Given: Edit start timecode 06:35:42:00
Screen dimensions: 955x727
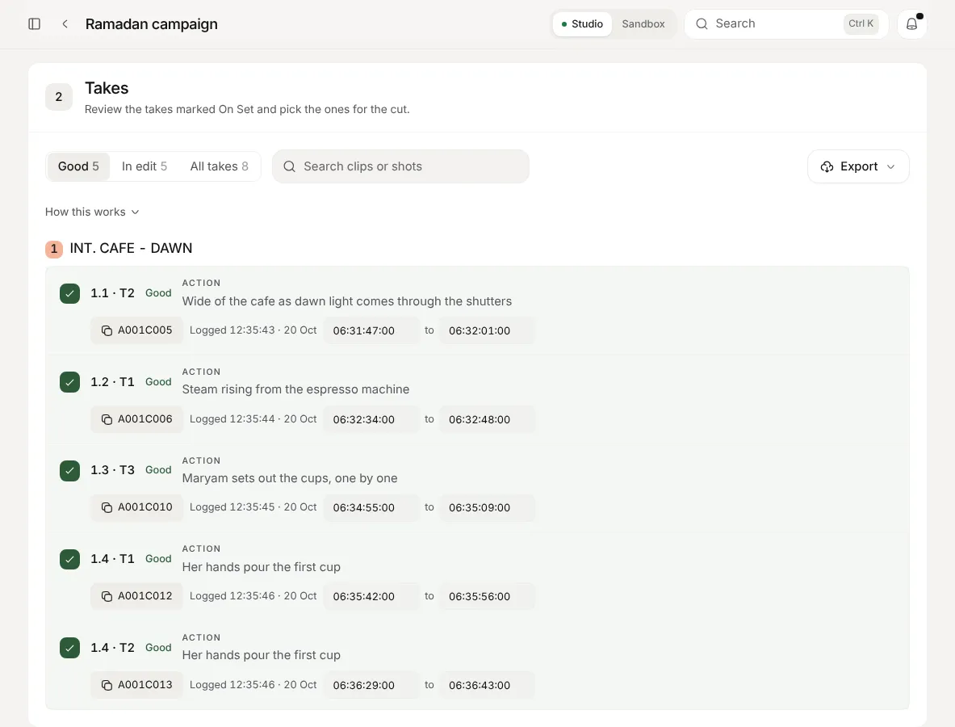Looking at the screenshot, I should click(371, 596).
